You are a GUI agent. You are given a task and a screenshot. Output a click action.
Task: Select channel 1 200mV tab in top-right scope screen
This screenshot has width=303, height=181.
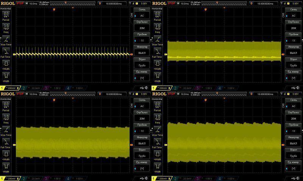pyautogui.click(x=162, y=88)
